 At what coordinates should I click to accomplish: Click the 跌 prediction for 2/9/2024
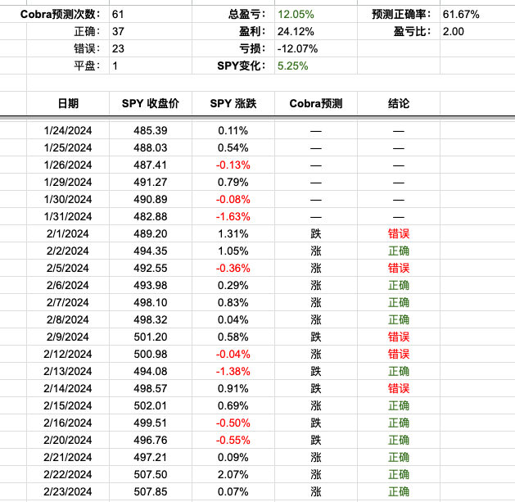[x=316, y=337]
